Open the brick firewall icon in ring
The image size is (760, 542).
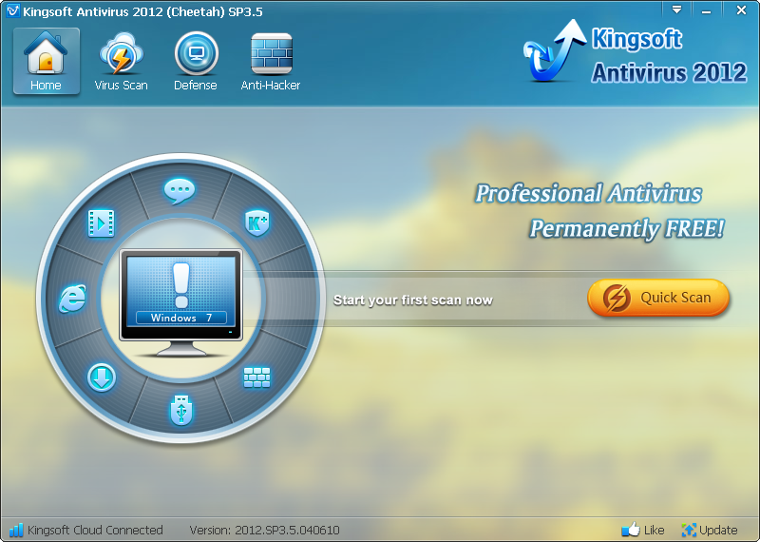[256, 377]
